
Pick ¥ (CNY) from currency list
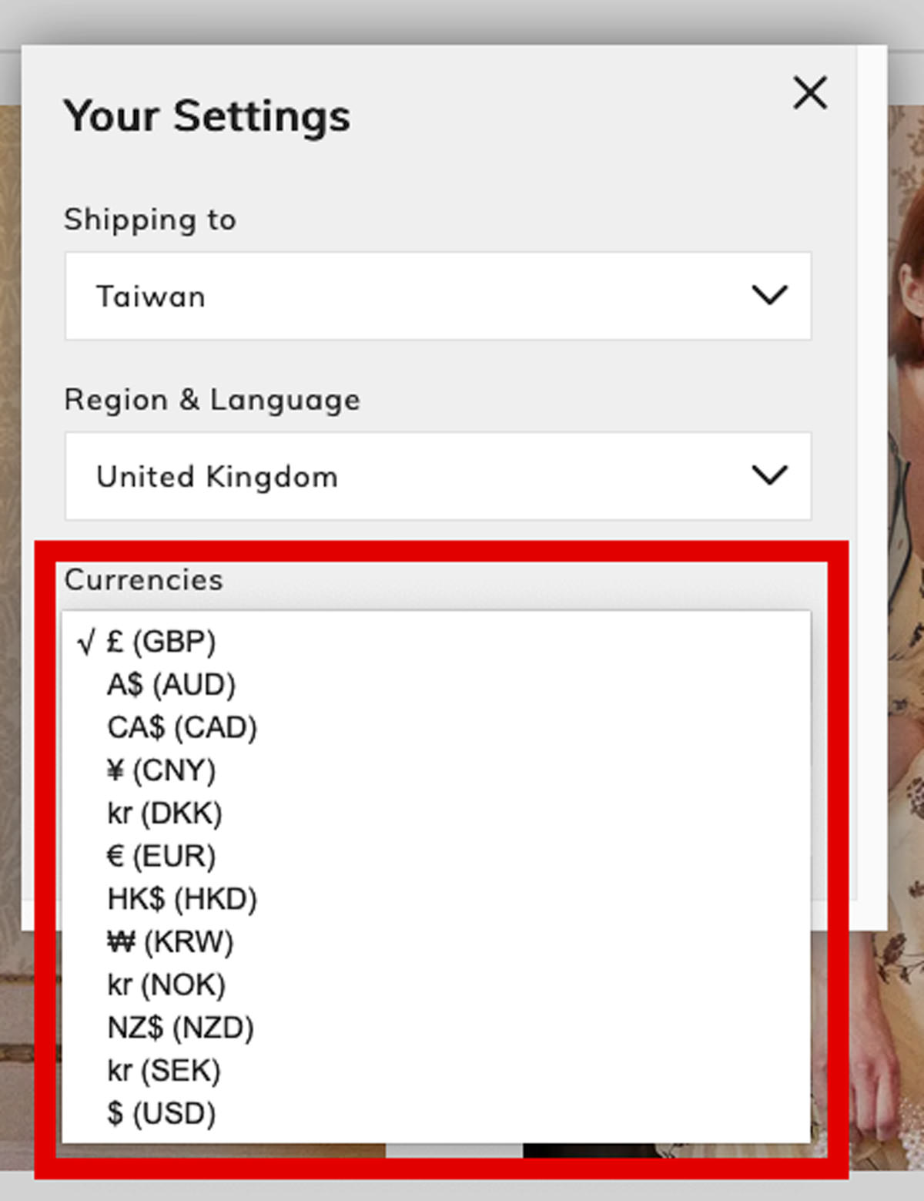pyautogui.click(x=161, y=770)
